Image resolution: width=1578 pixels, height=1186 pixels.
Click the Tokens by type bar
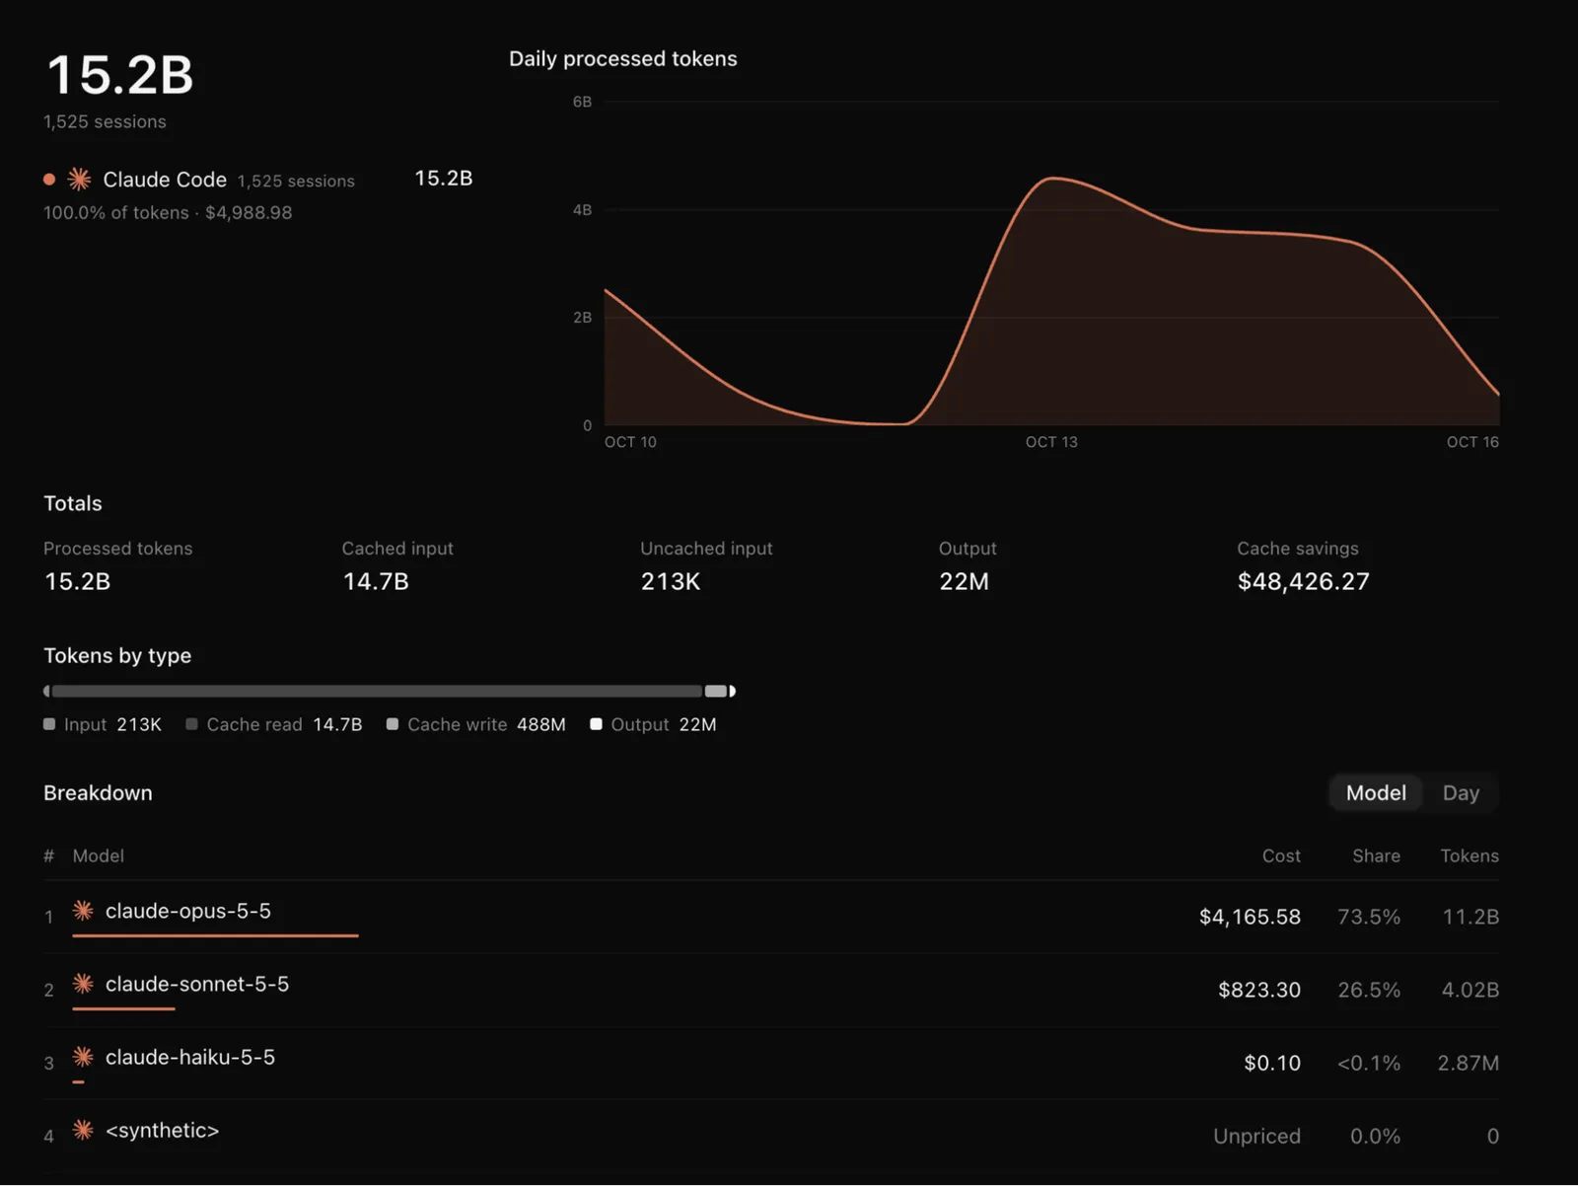[x=390, y=691]
